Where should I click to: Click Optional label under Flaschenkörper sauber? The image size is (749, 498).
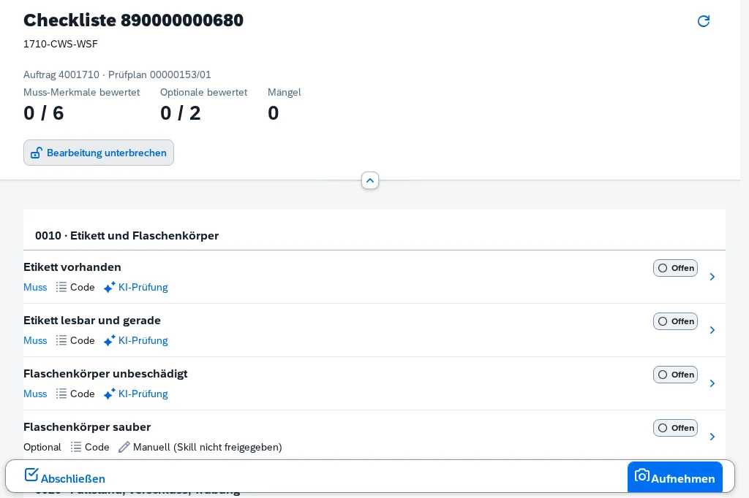point(42,448)
